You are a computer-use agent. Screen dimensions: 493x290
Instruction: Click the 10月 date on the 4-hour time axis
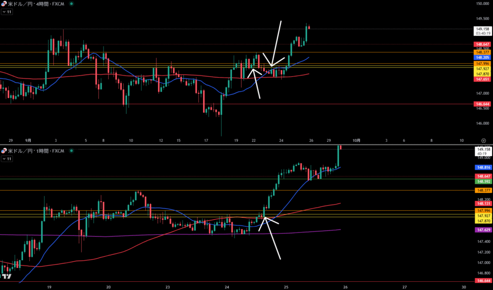(x=356, y=140)
